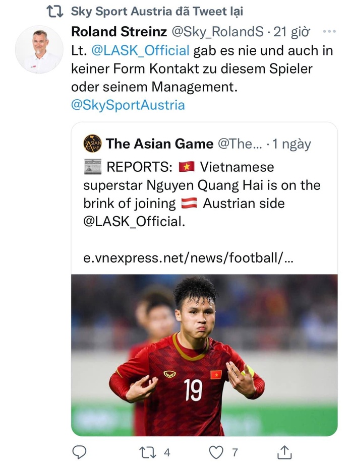Click The Asian Game account name
Viewport: 353px width, 472px height.
coord(159,144)
